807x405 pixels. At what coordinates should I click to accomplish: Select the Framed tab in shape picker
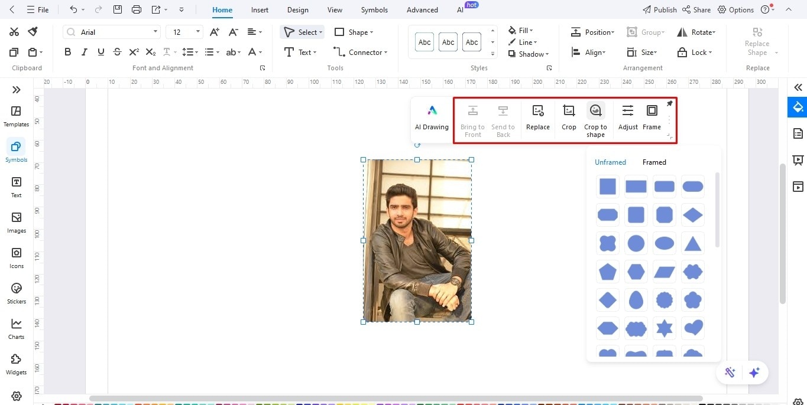(654, 162)
